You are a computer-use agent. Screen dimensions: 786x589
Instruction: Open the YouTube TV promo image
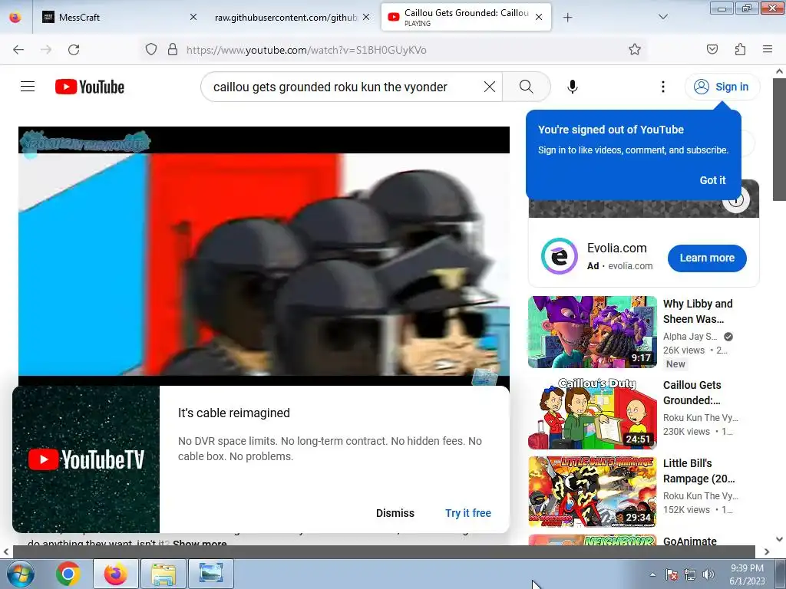point(86,459)
